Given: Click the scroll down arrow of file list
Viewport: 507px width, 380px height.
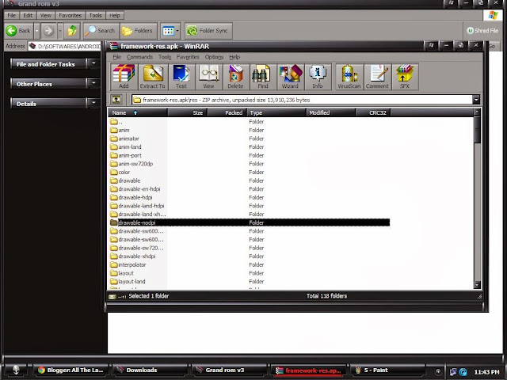Looking at the screenshot, I should point(477,285).
